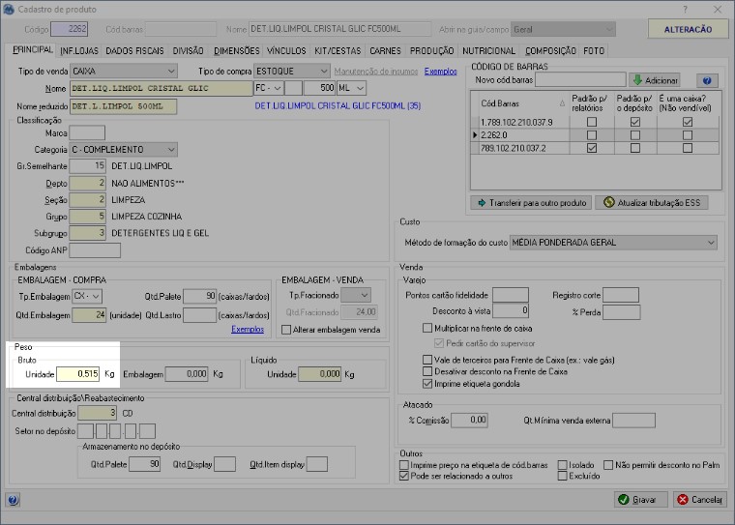735x525 pixels.
Task: Click the question mark in the title bar
Action: [x=685, y=10]
